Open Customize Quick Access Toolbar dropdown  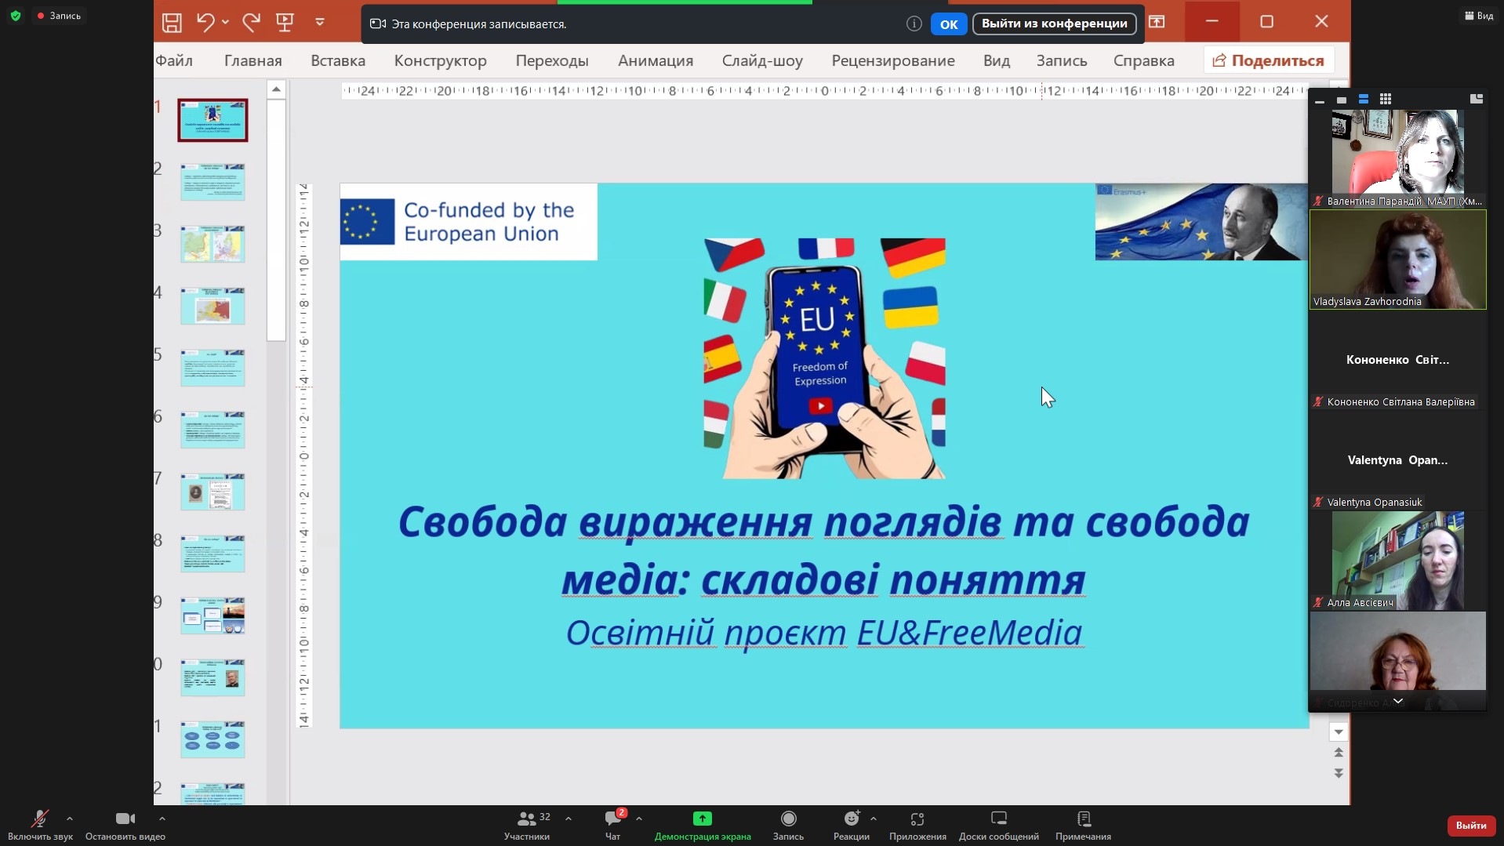320,23
